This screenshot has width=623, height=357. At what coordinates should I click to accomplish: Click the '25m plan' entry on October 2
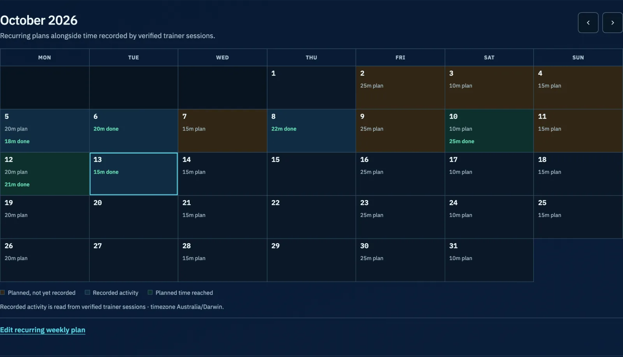coord(372,86)
